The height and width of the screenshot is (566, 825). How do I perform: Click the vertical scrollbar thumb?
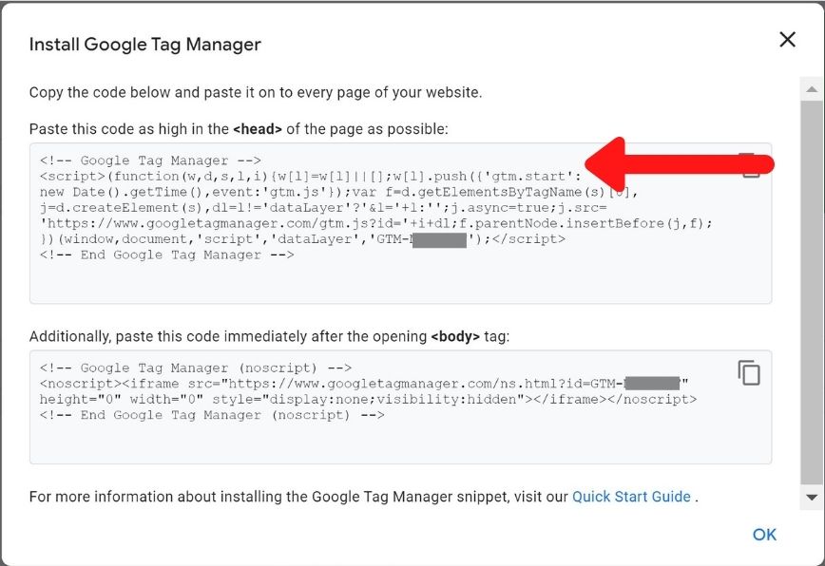coord(812,292)
